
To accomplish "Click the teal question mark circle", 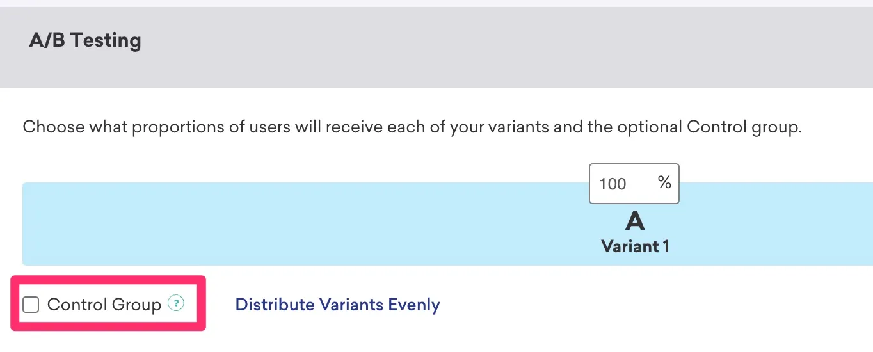I will pos(175,303).
